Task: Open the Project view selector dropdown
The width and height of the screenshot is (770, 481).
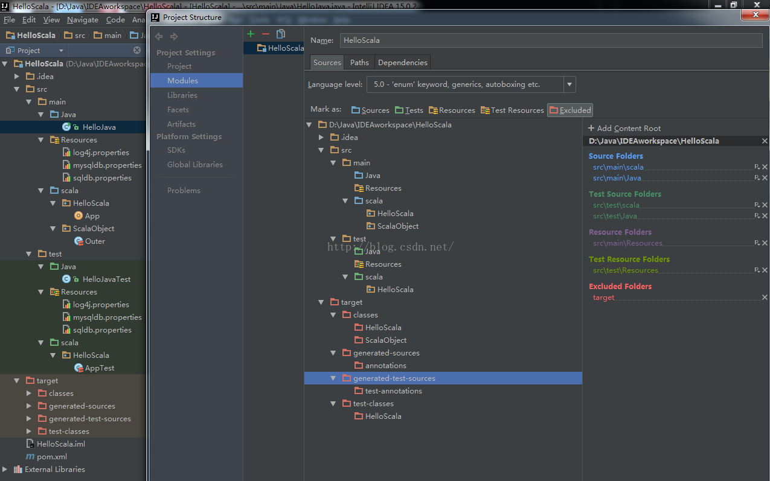Action: point(61,51)
